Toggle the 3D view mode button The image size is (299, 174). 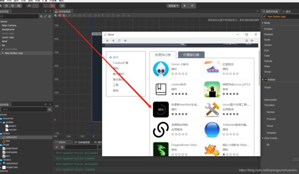62,6
